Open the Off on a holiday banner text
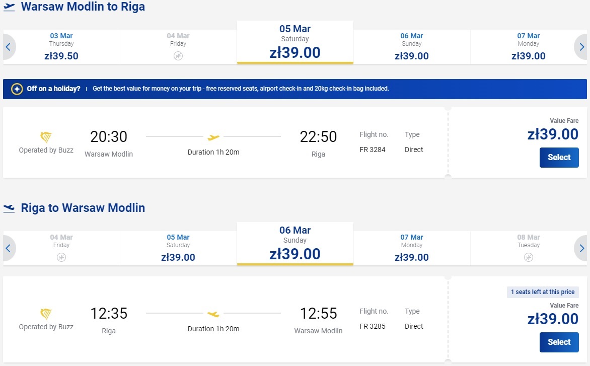The width and height of the screenshot is (590, 366). pyautogui.click(x=241, y=89)
